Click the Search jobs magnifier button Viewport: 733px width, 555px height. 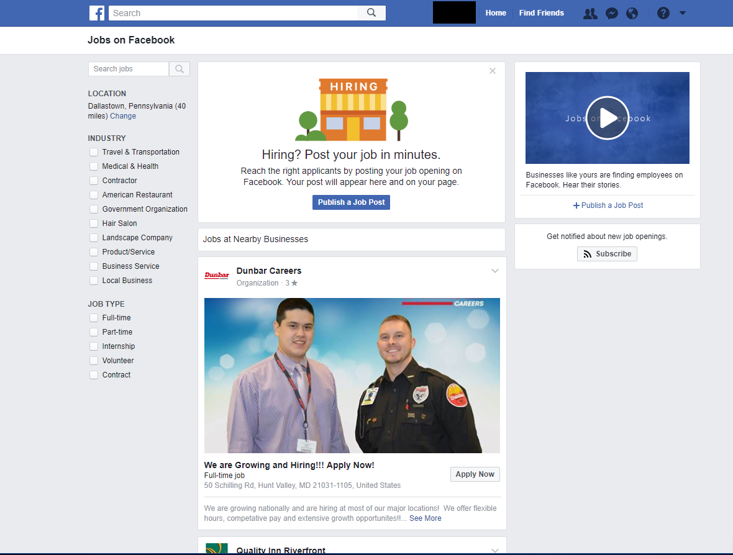coord(180,69)
